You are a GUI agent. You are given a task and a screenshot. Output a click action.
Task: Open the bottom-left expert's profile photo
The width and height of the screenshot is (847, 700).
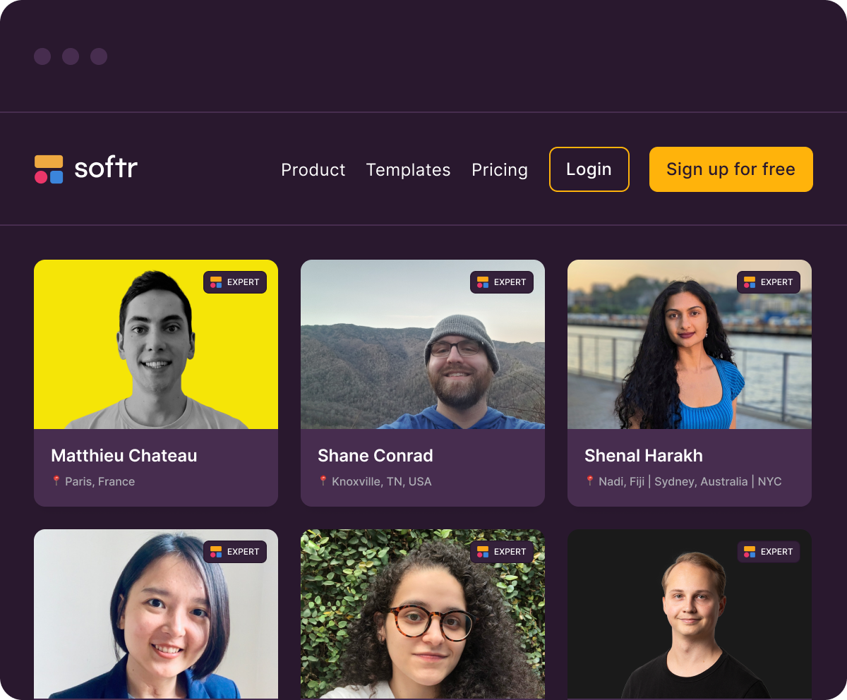click(x=155, y=614)
